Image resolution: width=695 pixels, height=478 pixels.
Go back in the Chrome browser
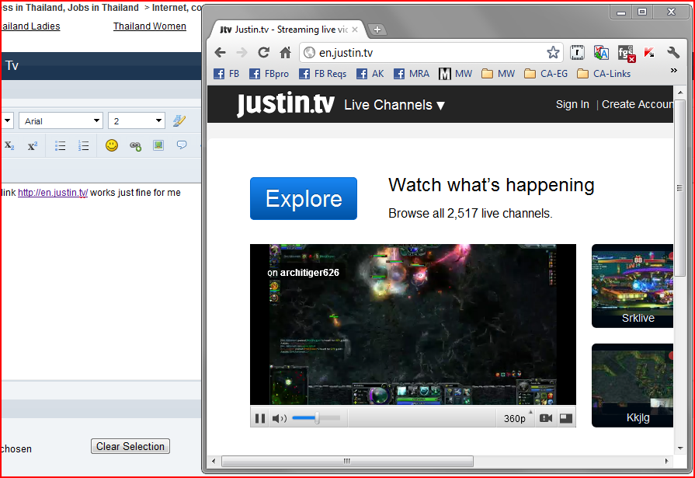point(220,53)
